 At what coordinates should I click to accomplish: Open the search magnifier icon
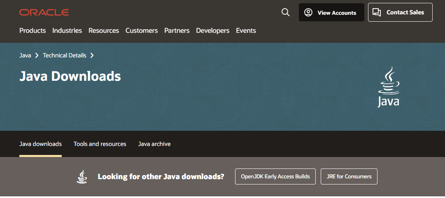(286, 12)
